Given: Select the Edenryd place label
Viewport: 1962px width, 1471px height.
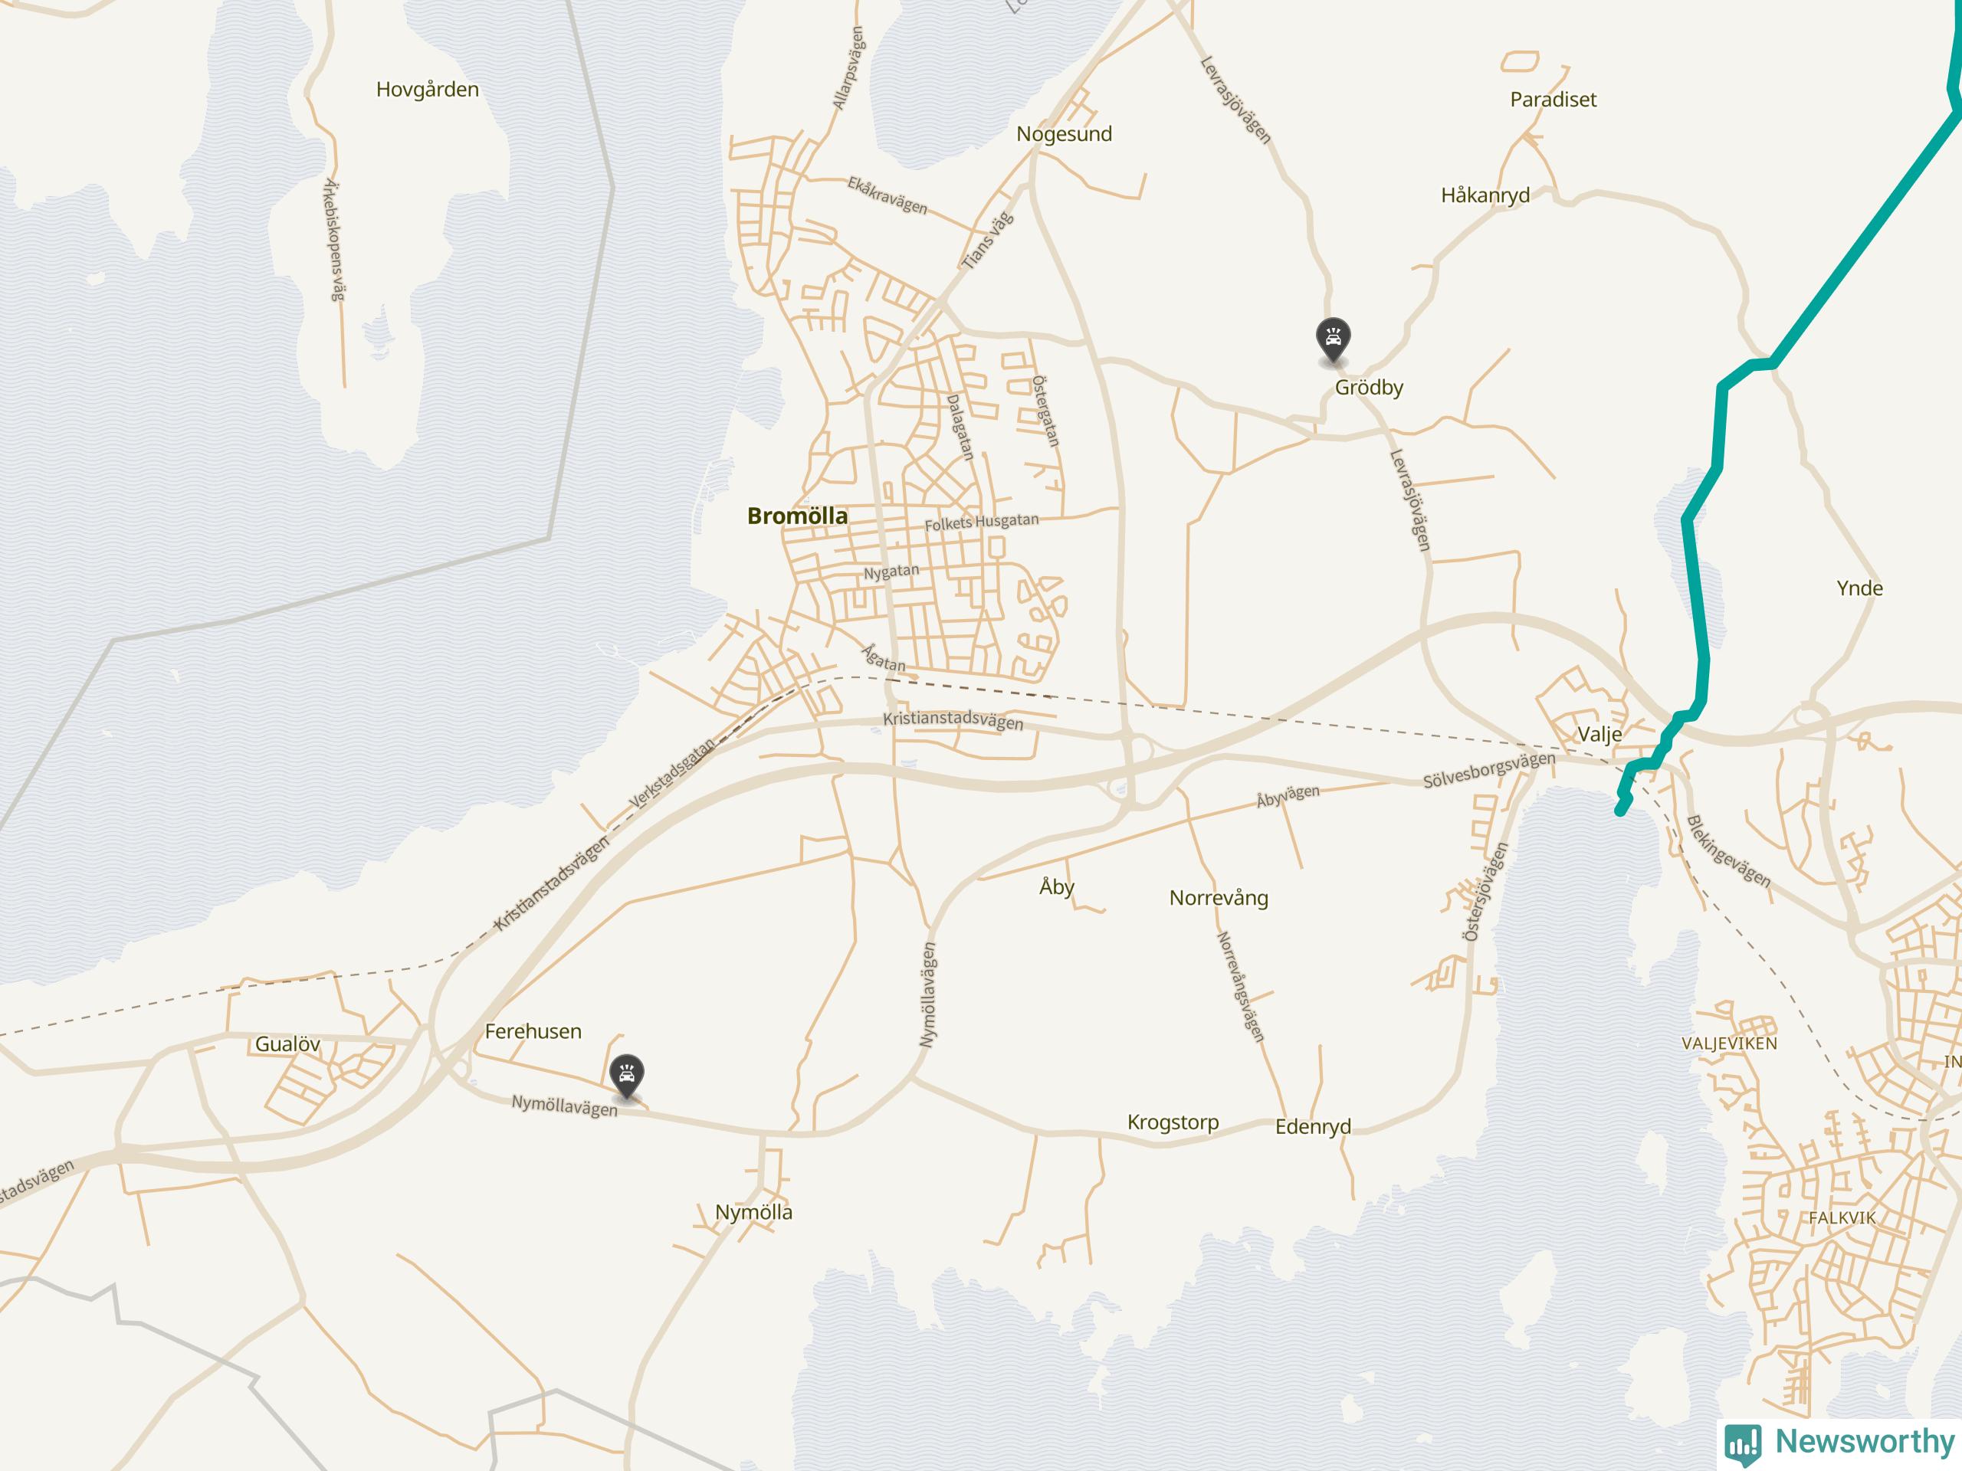Looking at the screenshot, I should click(1313, 1127).
